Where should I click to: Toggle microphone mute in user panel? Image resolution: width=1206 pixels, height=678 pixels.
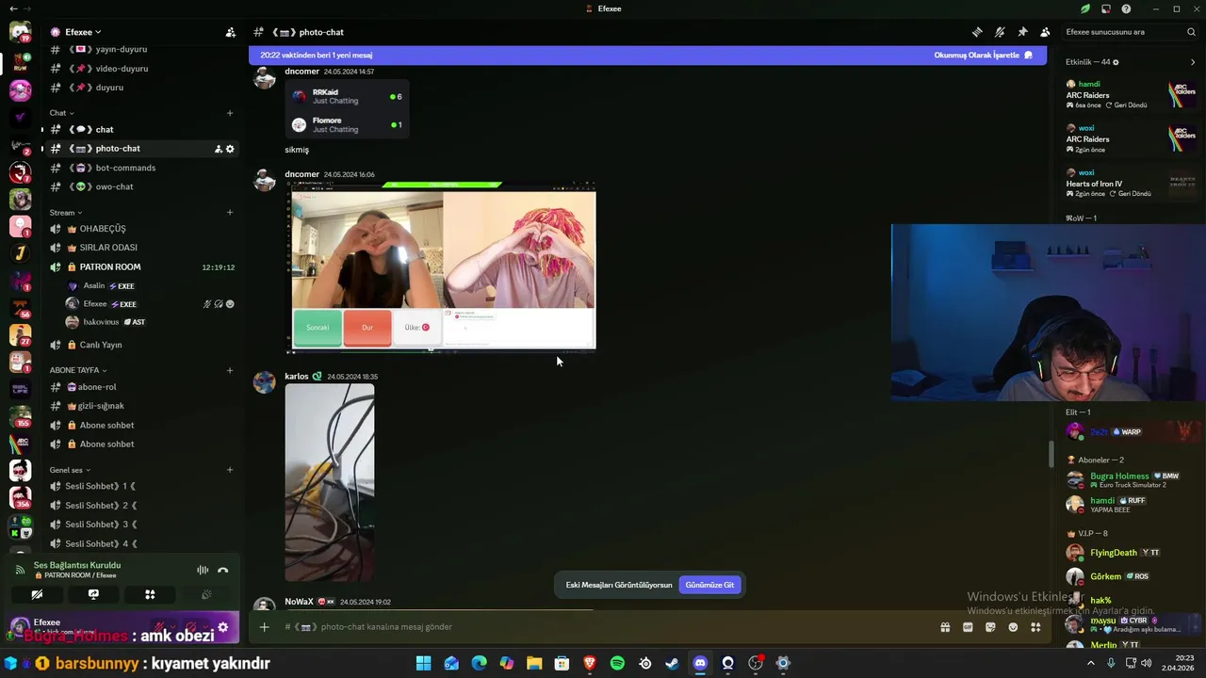click(161, 627)
